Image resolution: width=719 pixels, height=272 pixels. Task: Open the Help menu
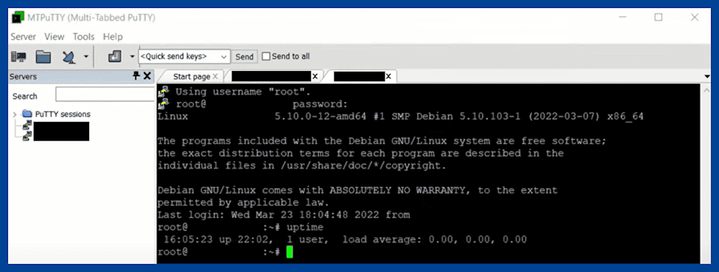pos(113,37)
